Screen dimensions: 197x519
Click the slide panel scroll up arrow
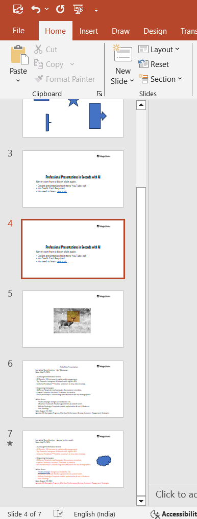141,105
